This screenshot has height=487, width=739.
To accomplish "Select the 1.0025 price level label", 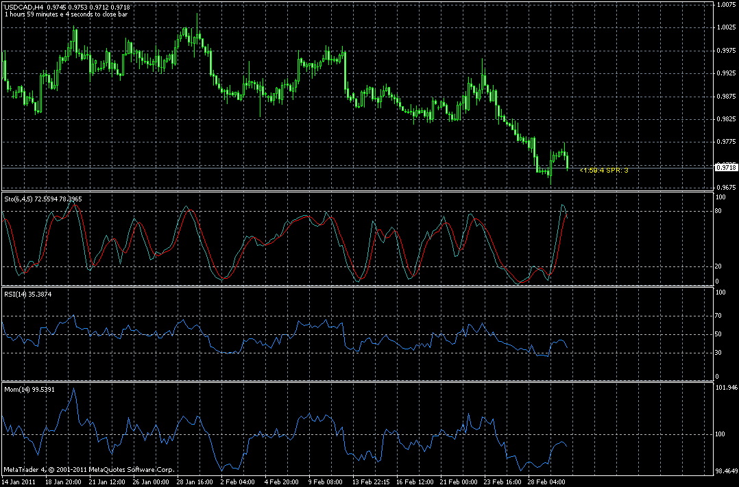I will click(x=727, y=28).
